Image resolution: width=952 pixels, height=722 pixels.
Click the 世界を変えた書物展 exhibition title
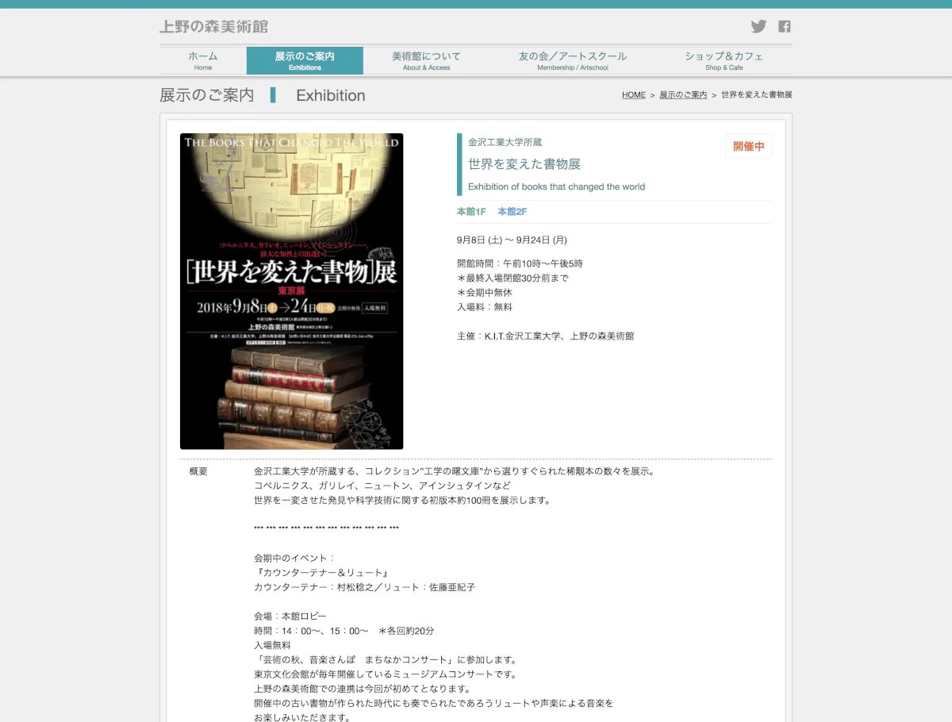click(x=524, y=164)
